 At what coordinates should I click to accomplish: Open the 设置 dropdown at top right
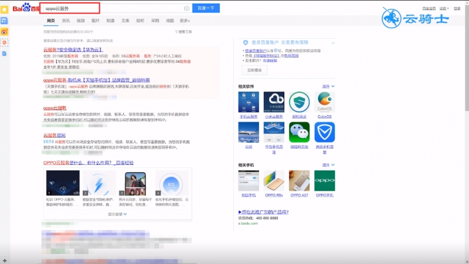pyautogui.click(x=444, y=8)
